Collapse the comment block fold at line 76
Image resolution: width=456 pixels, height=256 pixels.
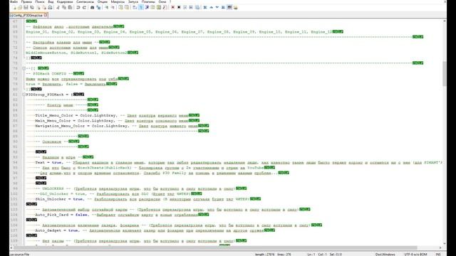(x=24, y=68)
